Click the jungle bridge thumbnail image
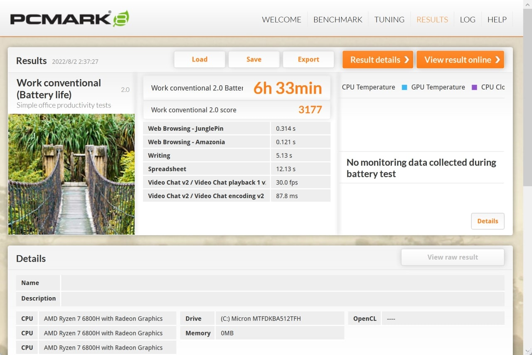 [x=71, y=174]
